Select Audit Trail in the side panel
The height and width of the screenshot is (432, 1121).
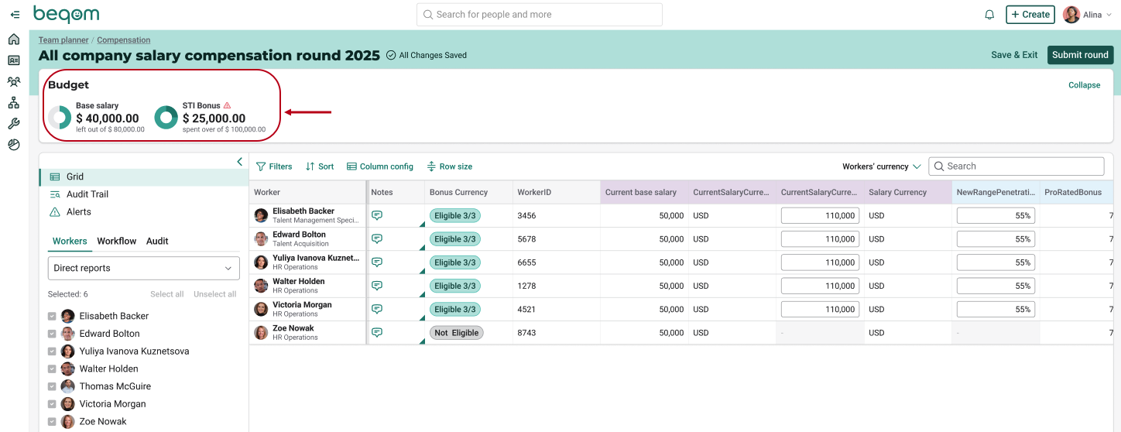[87, 194]
